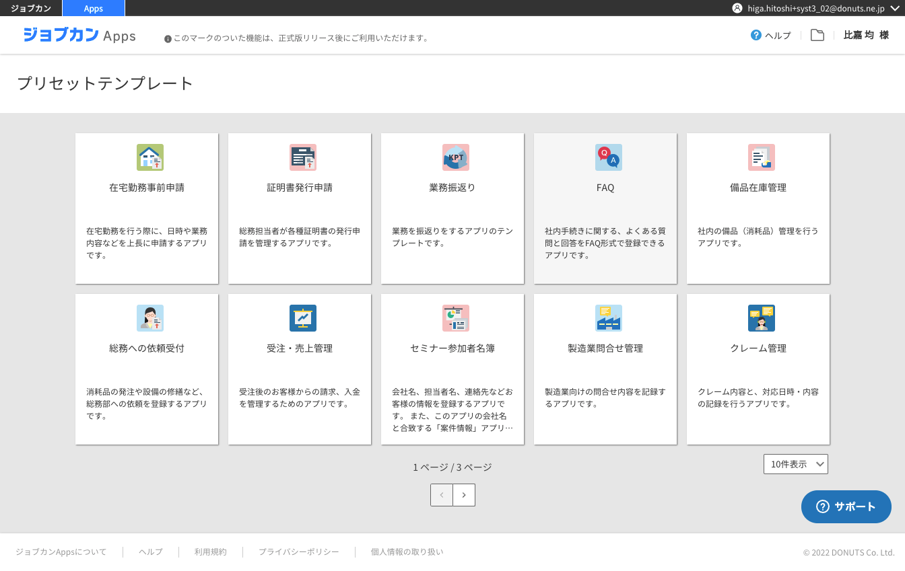
Task: Expand the account email dropdown arrow
Action: click(x=894, y=8)
